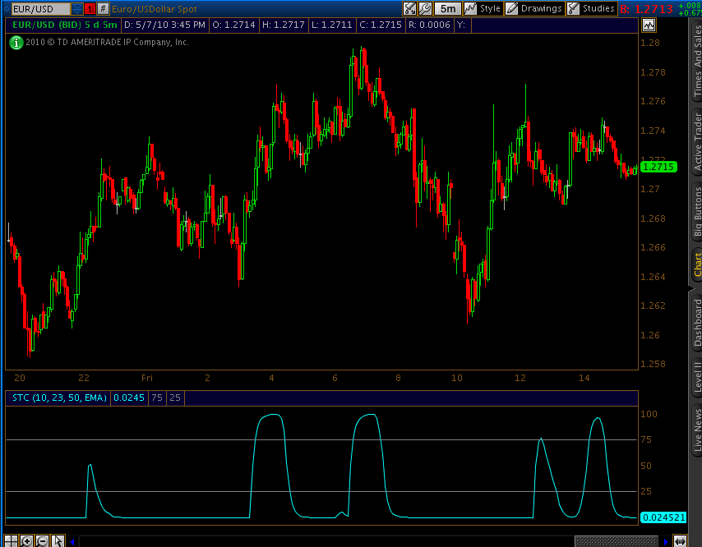Click the EUR/USD symbol input field
The height and width of the screenshot is (547, 702).
(40, 8)
